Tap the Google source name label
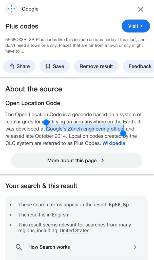This screenshot has width=154, height=260. click(30, 9)
